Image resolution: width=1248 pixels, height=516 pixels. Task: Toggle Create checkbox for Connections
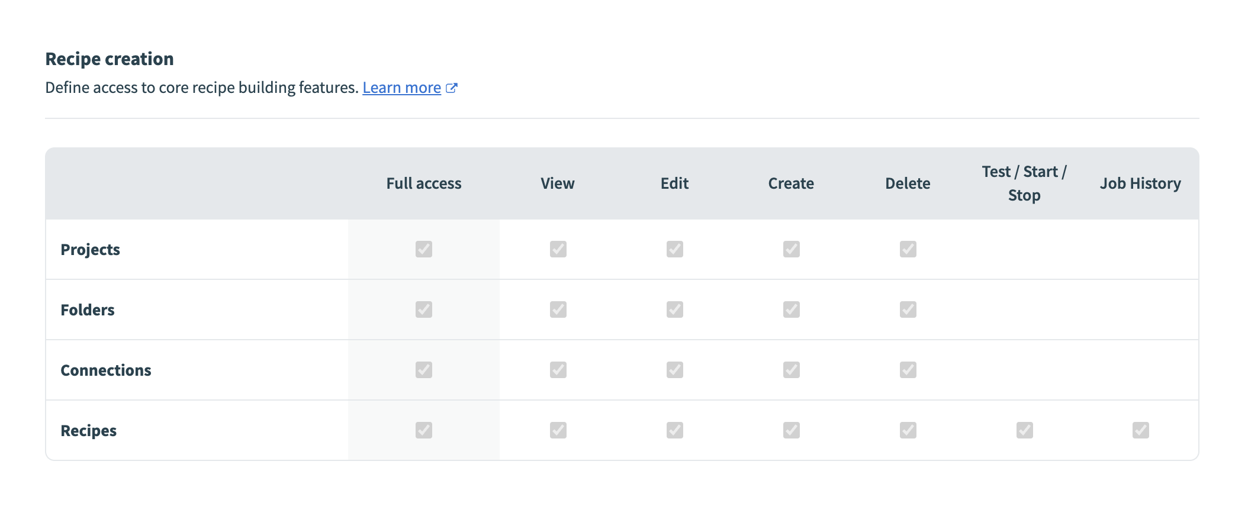(791, 370)
